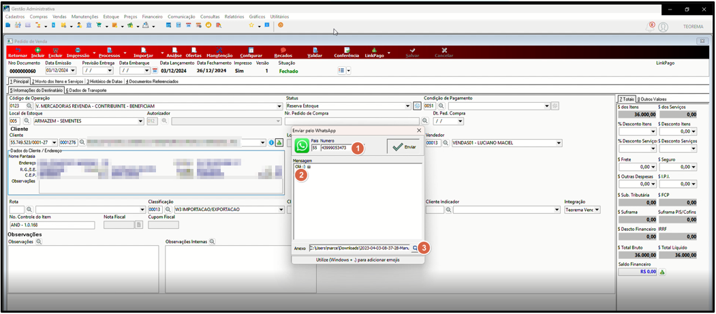
Task: Click the Enviar button in WhatsApp dialog
Action: click(403, 147)
